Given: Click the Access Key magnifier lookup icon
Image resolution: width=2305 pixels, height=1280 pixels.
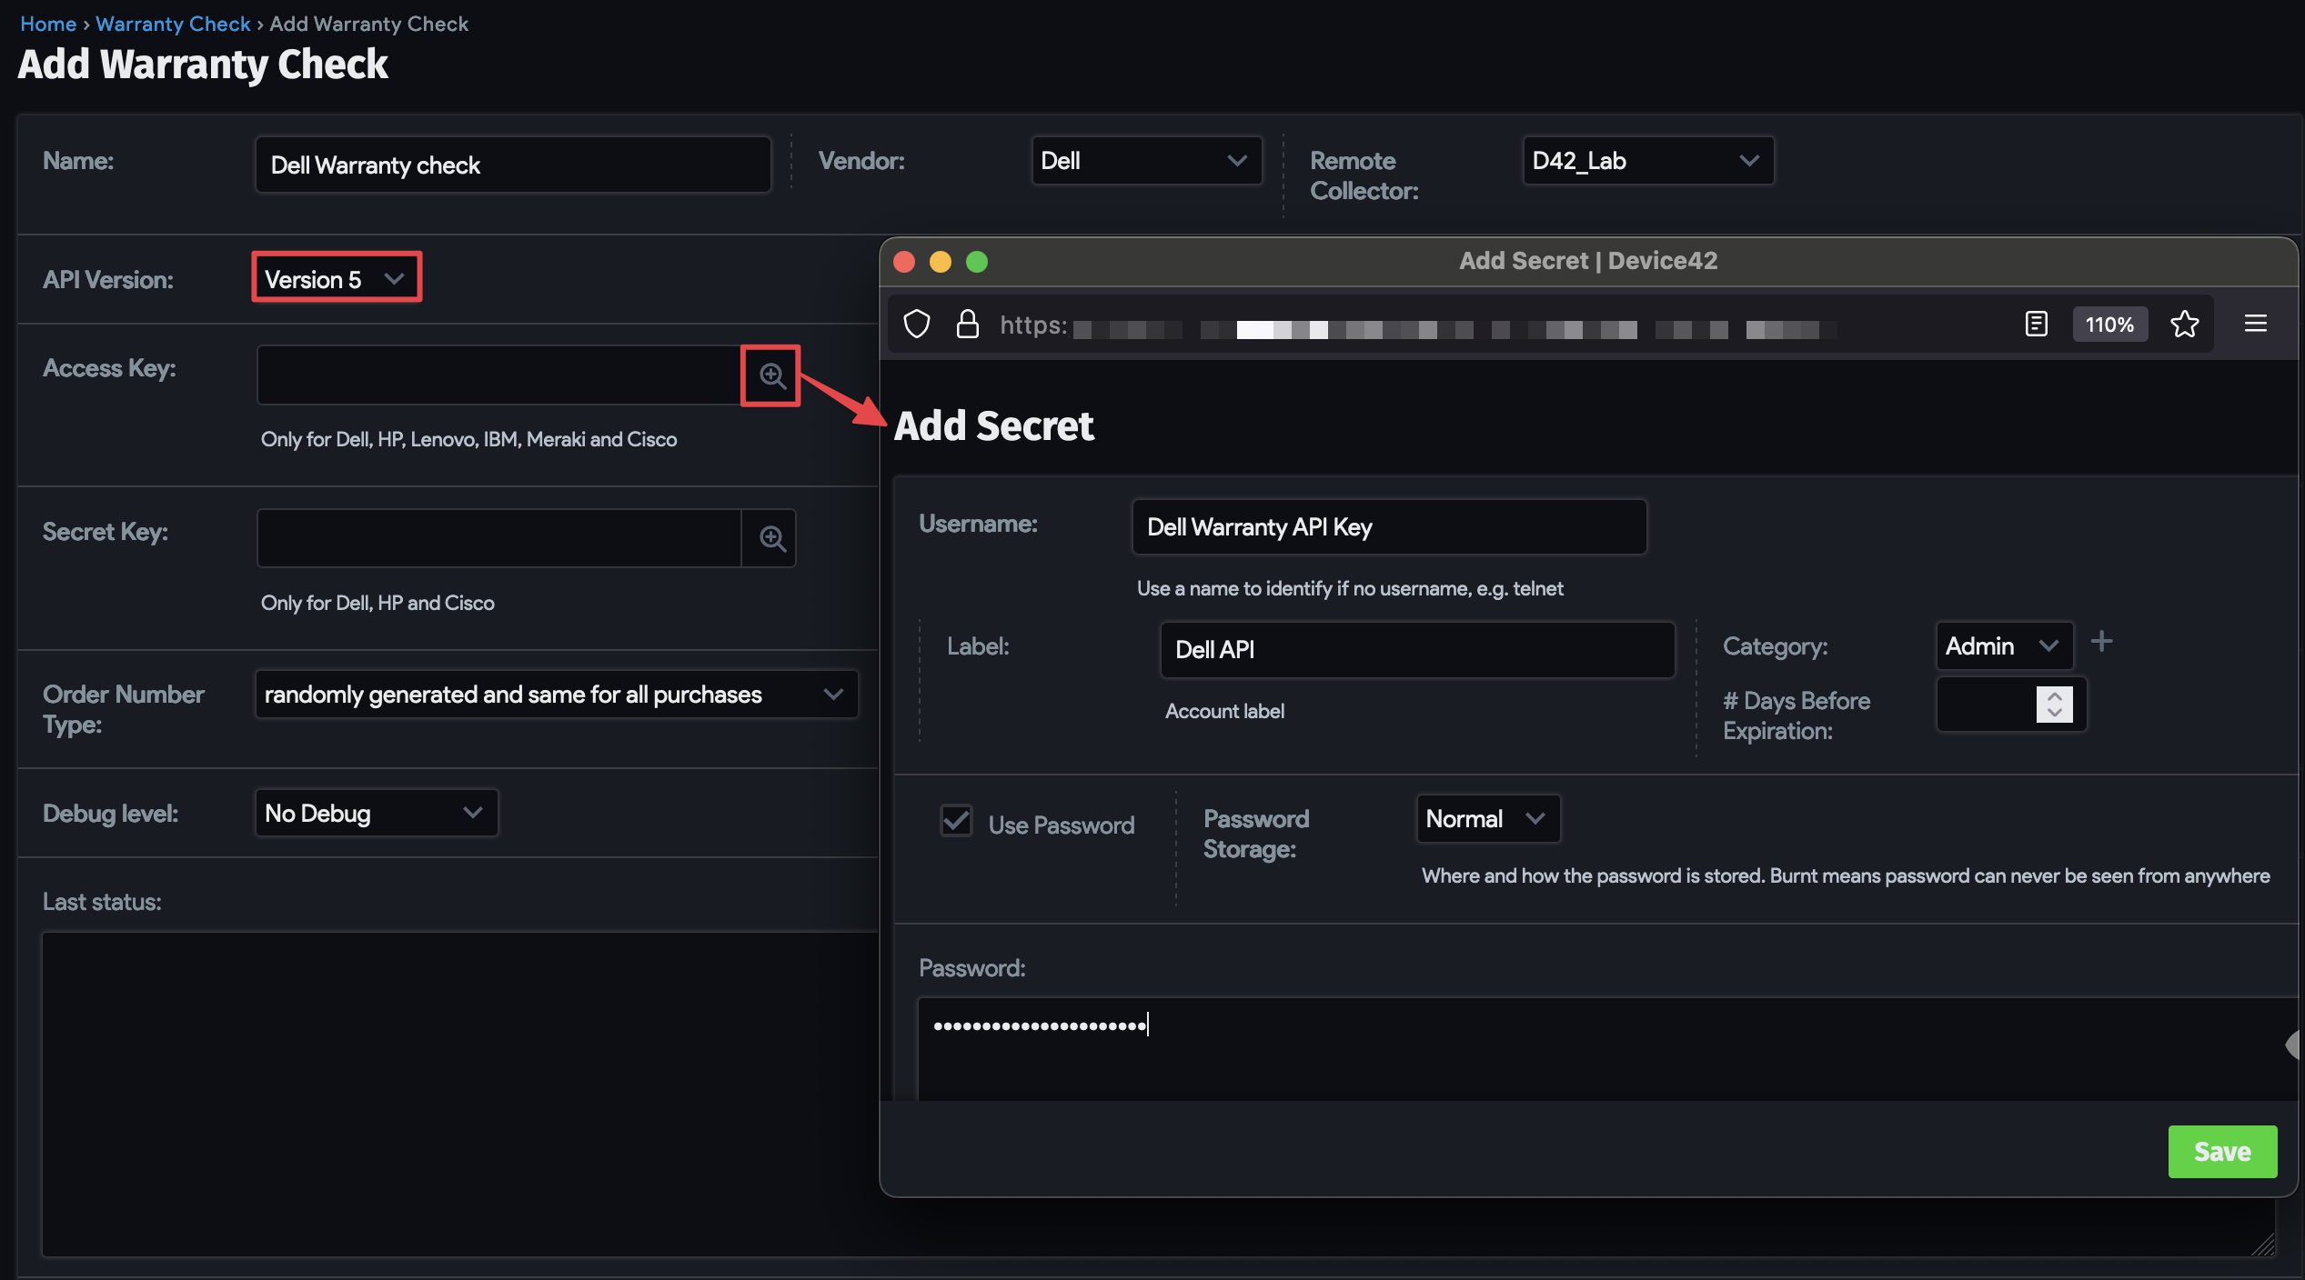Looking at the screenshot, I should pos(771,375).
